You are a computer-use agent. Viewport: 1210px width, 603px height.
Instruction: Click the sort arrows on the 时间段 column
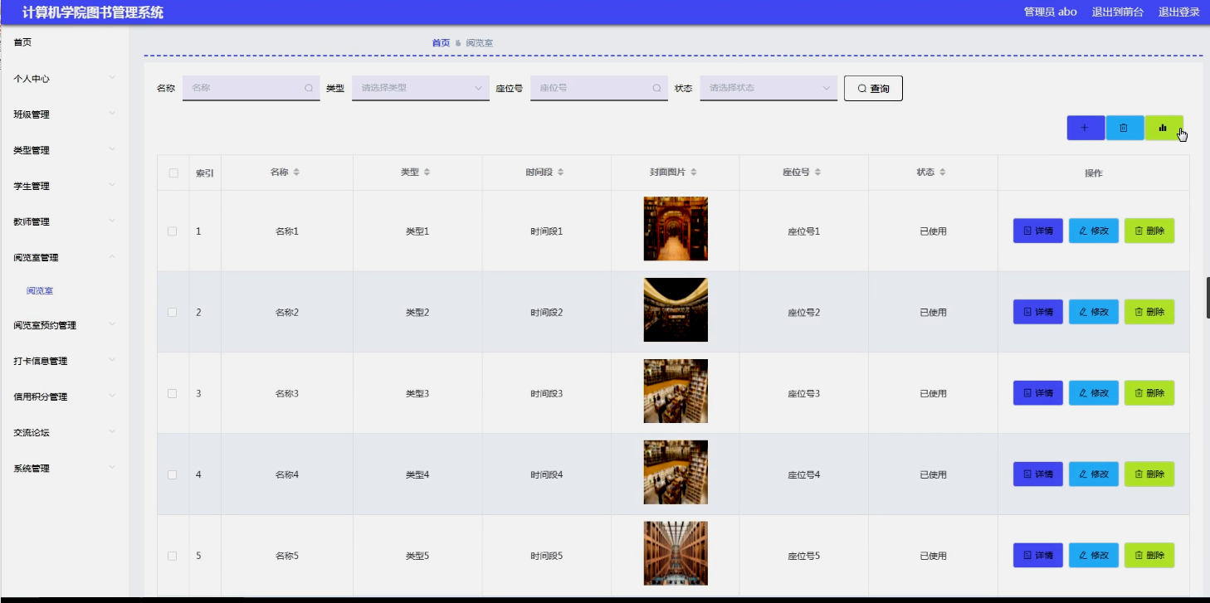pos(559,172)
